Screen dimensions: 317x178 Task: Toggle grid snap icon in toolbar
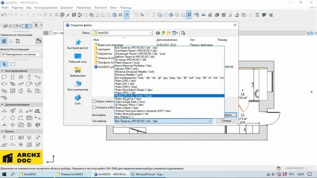pyautogui.click(x=120, y=15)
